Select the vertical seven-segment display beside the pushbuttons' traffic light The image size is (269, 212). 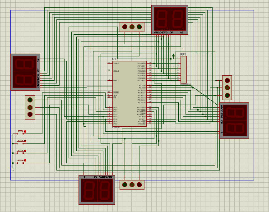click(25, 72)
